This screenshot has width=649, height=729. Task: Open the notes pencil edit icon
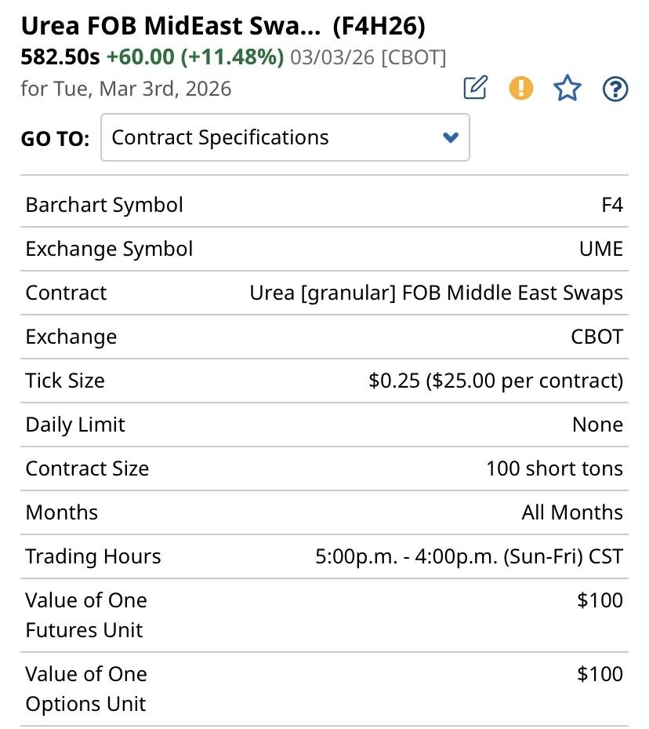475,88
